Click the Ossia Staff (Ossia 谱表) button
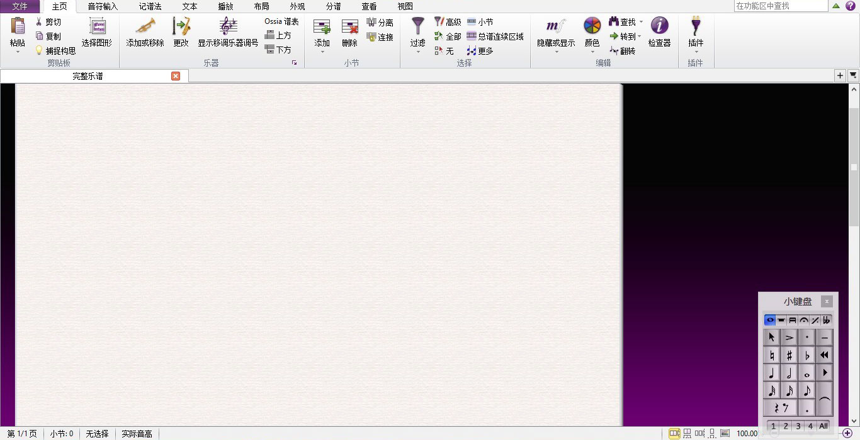The height and width of the screenshot is (440, 860). pos(281,21)
